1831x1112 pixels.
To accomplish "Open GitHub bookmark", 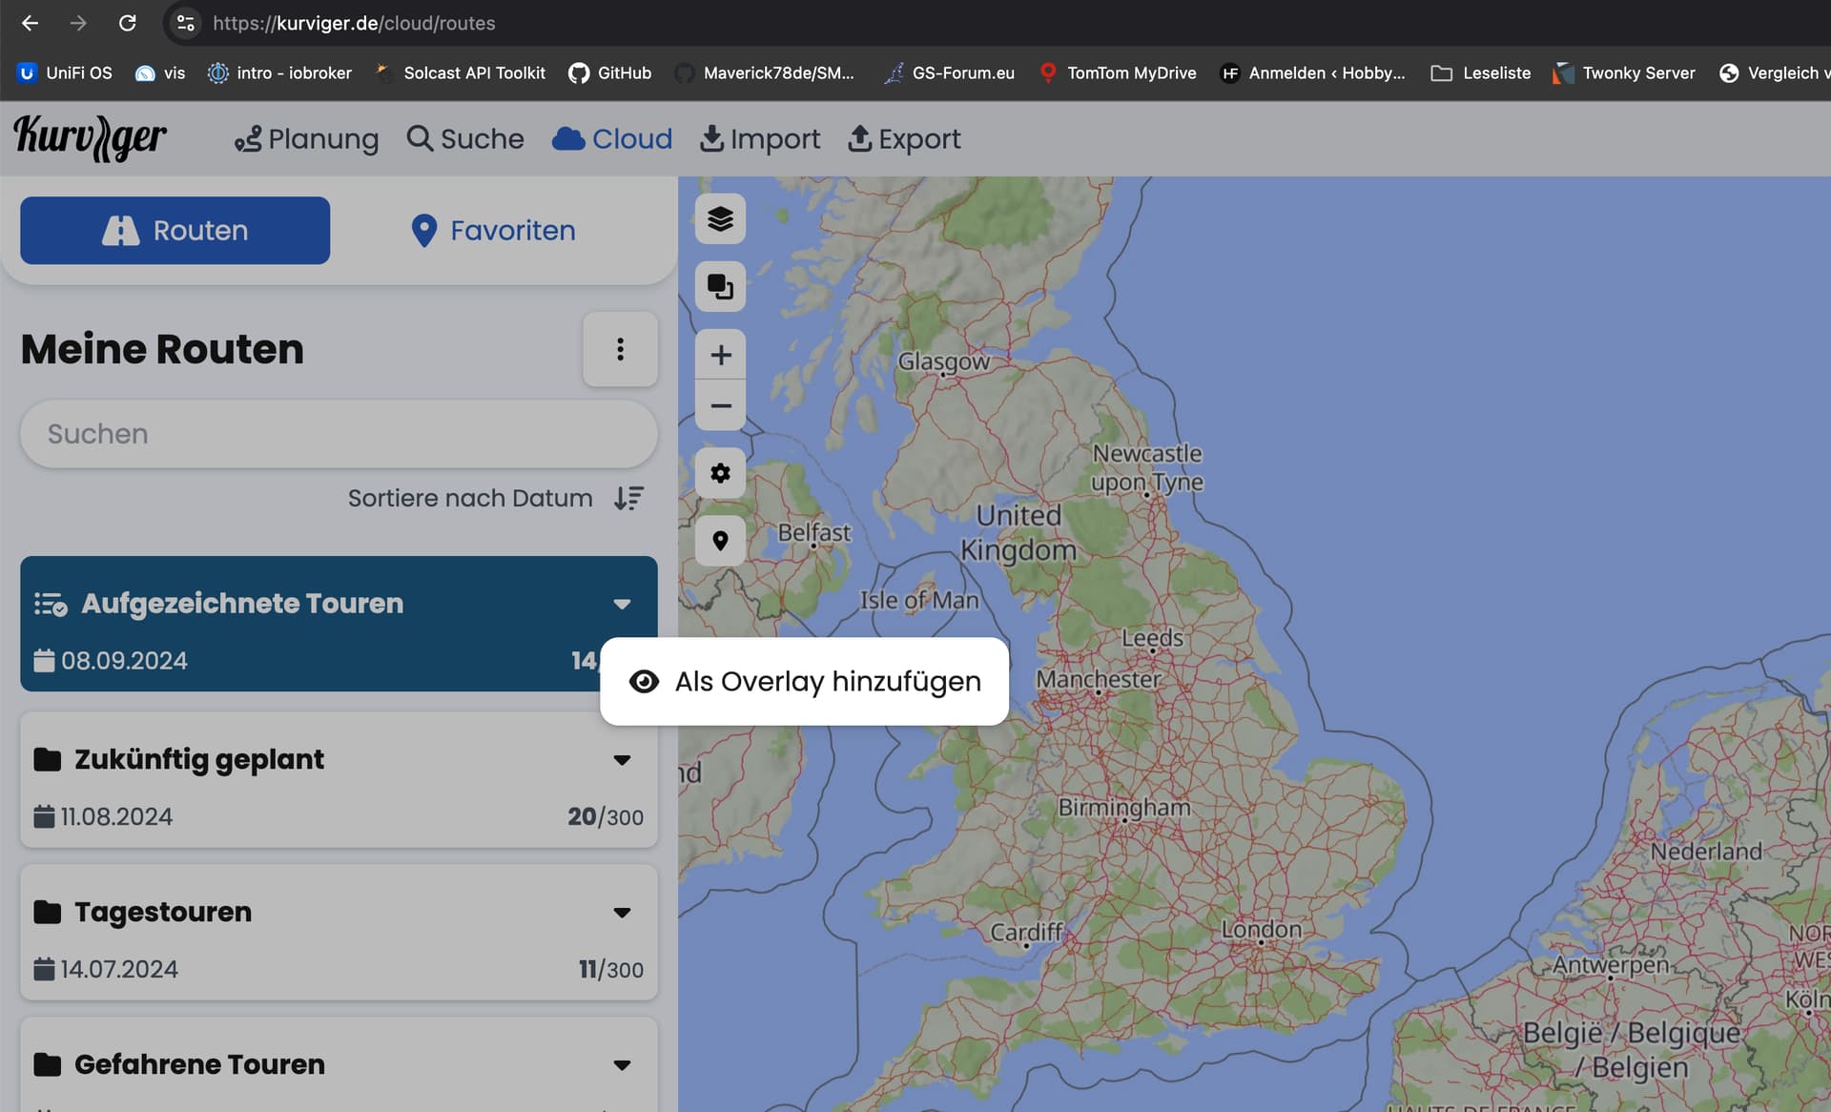I will click(x=610, y=72).
